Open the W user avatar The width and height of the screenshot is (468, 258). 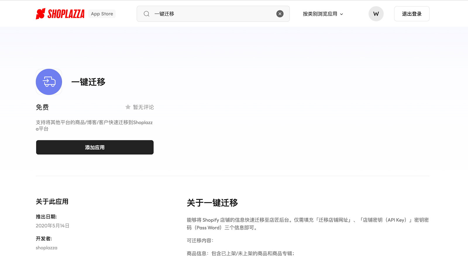376,14
